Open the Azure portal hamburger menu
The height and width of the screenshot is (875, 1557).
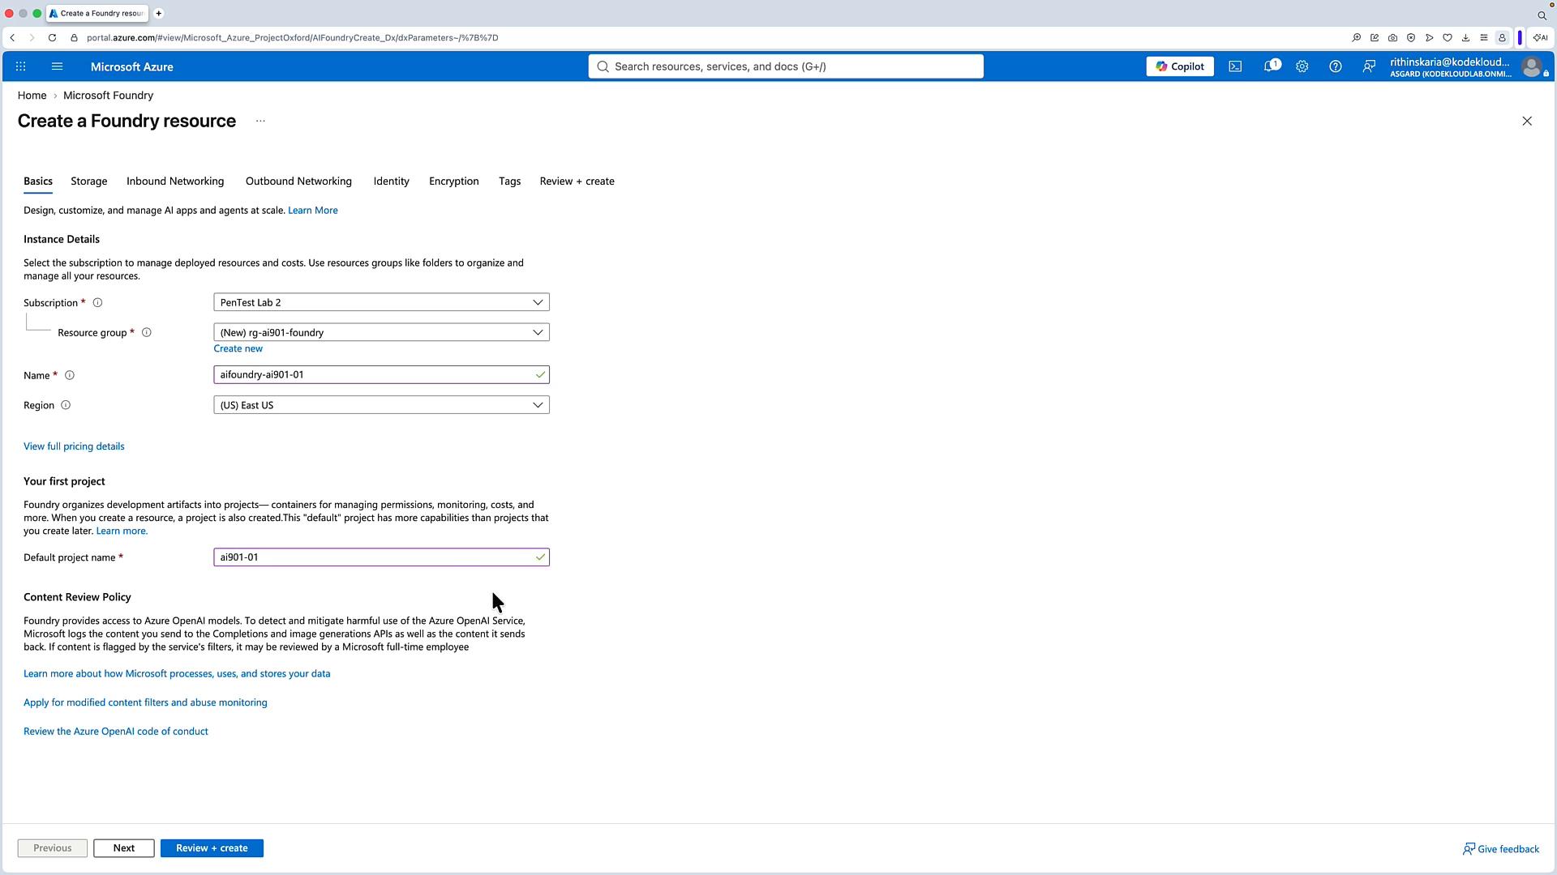[57, 66]
